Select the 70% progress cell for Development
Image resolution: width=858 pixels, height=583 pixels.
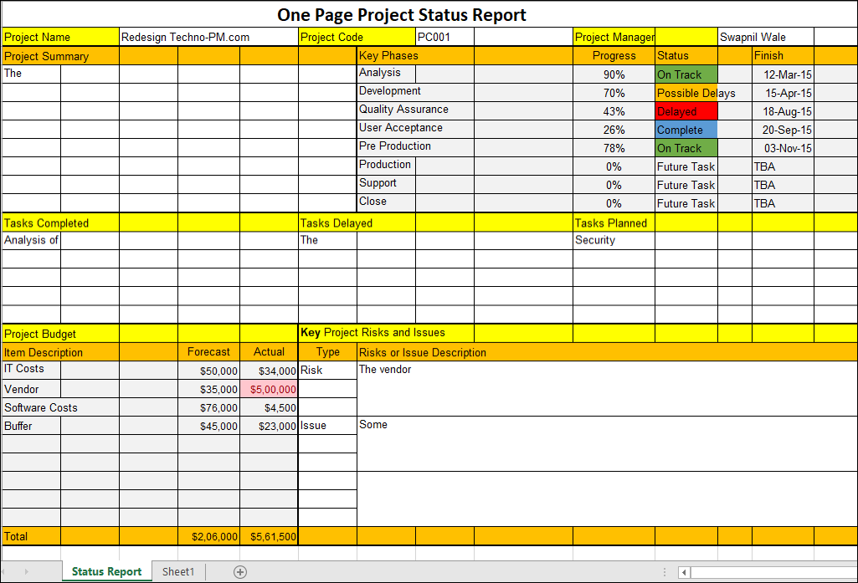click(x=614, y=93)
